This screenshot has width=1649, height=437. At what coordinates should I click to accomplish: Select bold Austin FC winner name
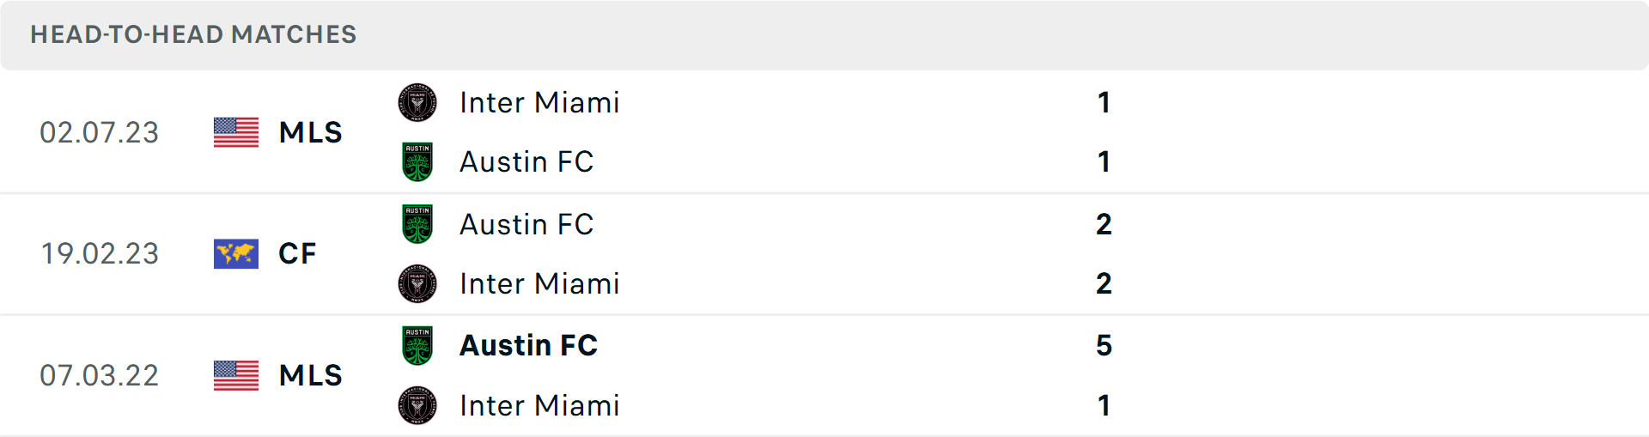[x=529, y=346]
